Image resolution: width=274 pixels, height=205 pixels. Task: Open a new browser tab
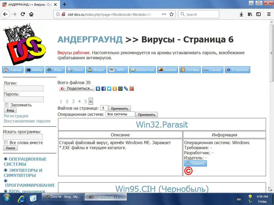[64, 4]
